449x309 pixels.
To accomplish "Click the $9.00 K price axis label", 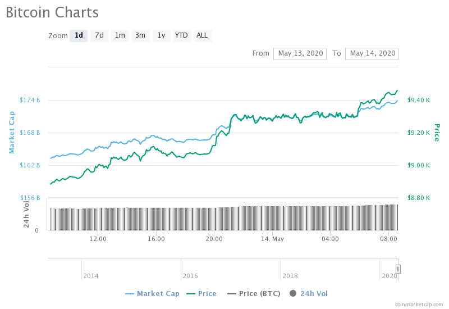I will coord(419,165).
